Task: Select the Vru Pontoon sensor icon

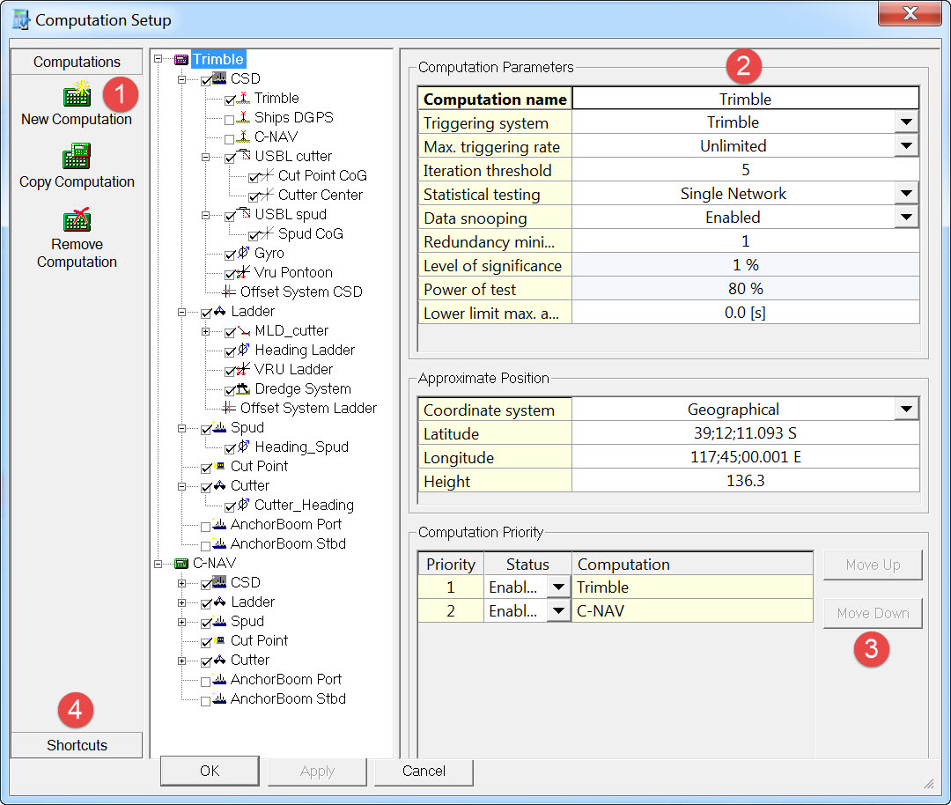Action: [x=243, y=273]
